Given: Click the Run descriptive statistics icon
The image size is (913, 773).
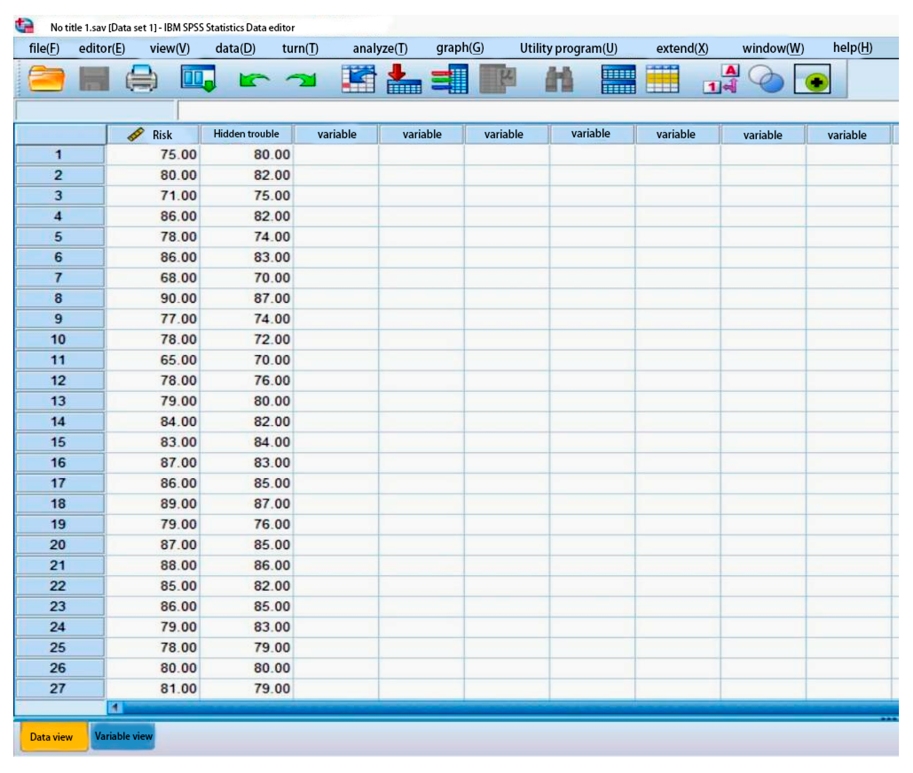Looking at the screenshot, I should (x=498, y=79).
